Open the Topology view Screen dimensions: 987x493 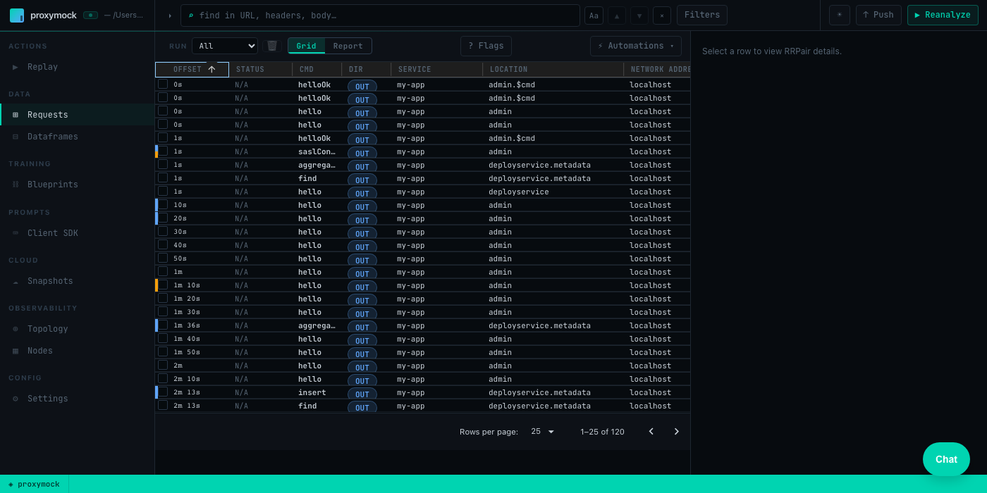(x=77, y=329)
